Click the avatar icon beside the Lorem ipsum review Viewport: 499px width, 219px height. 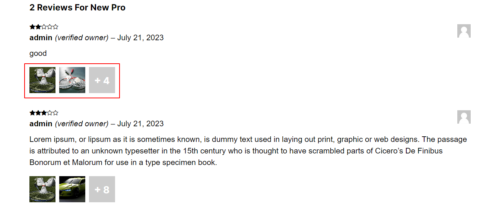point(464,117)
